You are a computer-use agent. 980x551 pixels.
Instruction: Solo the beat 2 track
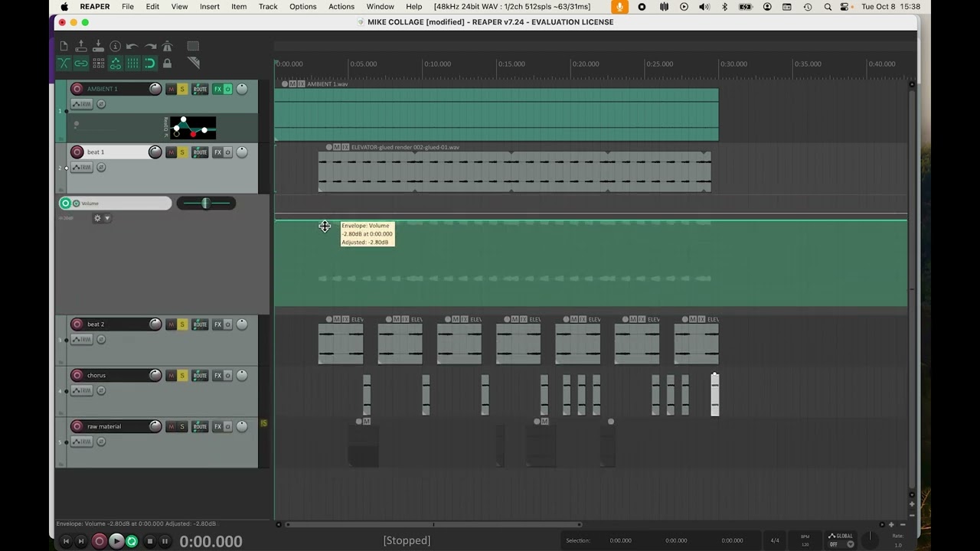point(182,324)
